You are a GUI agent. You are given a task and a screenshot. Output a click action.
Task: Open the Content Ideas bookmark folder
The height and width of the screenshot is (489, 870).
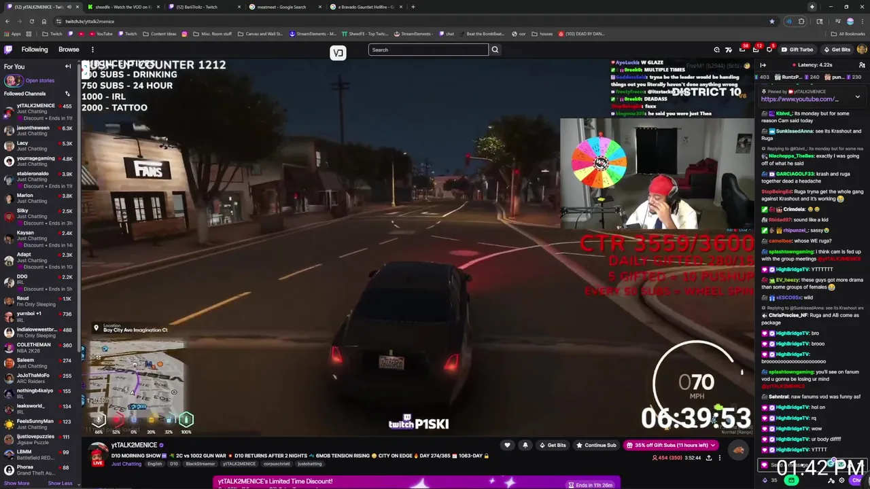pos(160,34)
